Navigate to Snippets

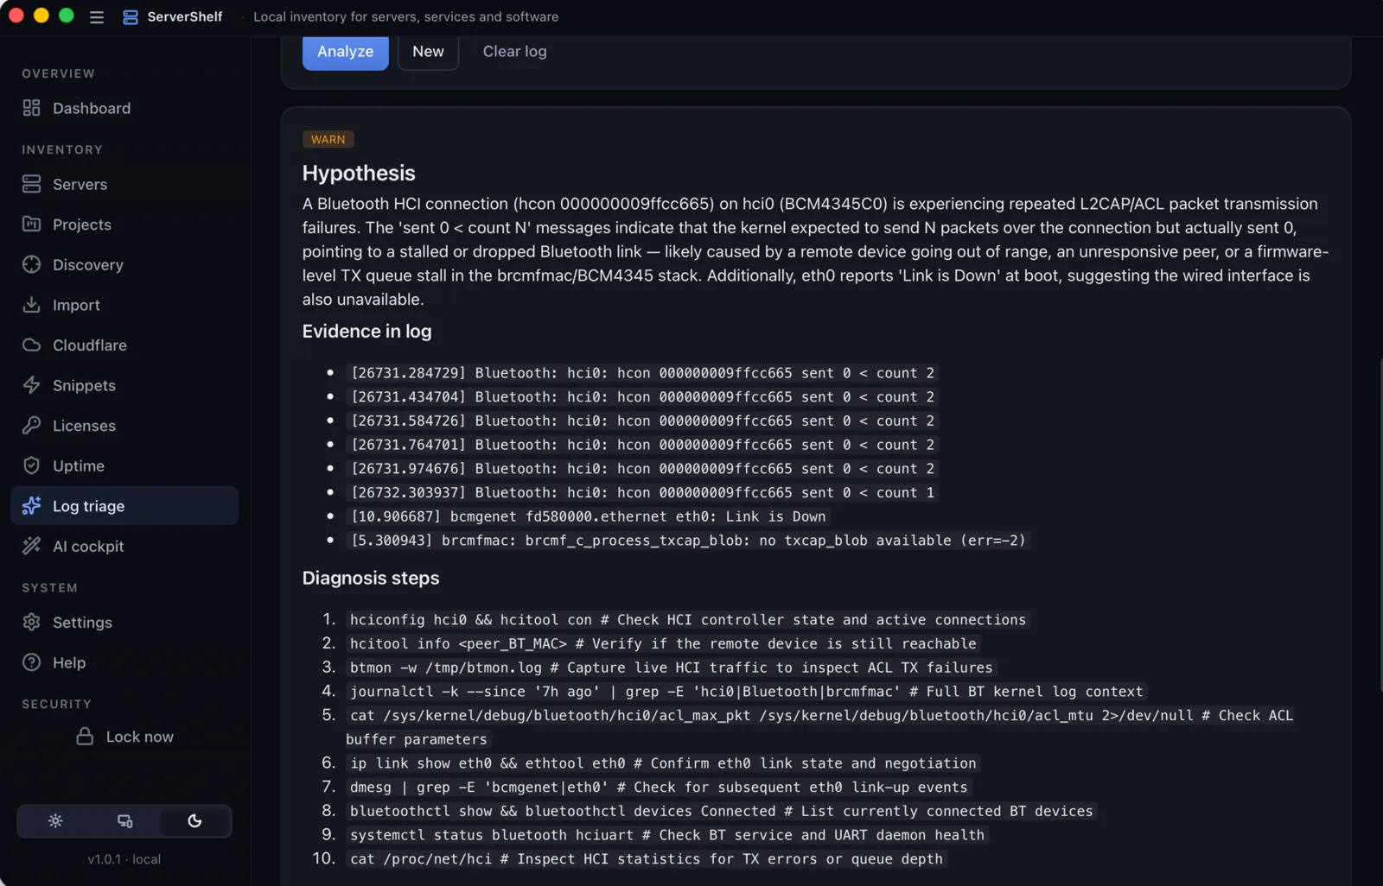pyautogui.click(x=124, y=385)
